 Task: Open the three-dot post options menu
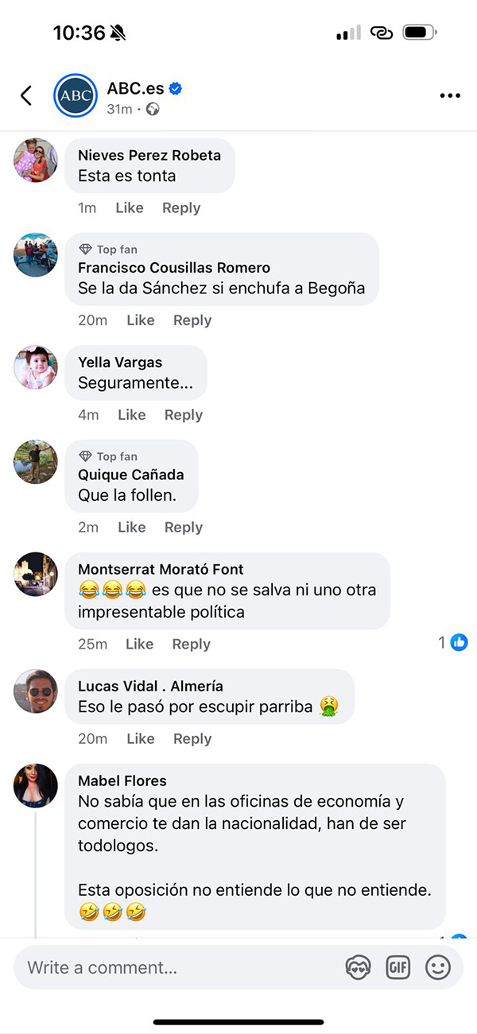click(x=450, y=96)
